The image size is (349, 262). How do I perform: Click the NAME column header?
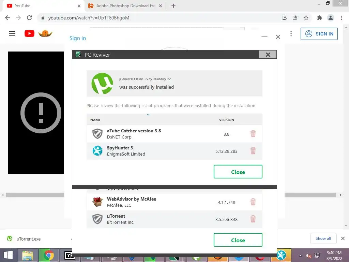[95, 120]
